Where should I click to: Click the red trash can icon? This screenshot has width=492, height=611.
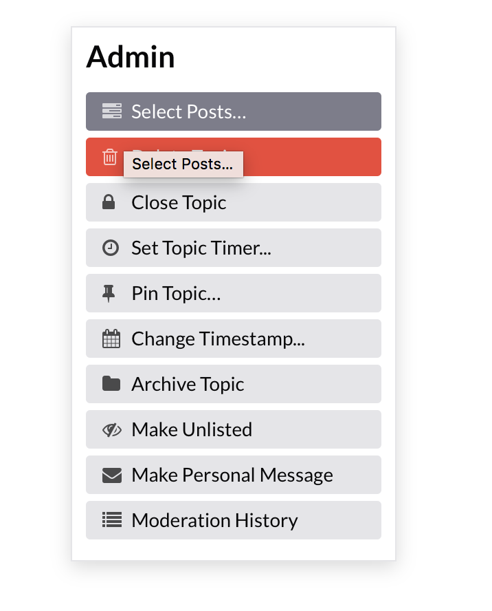pyautogui.click(x=110, y=157)
